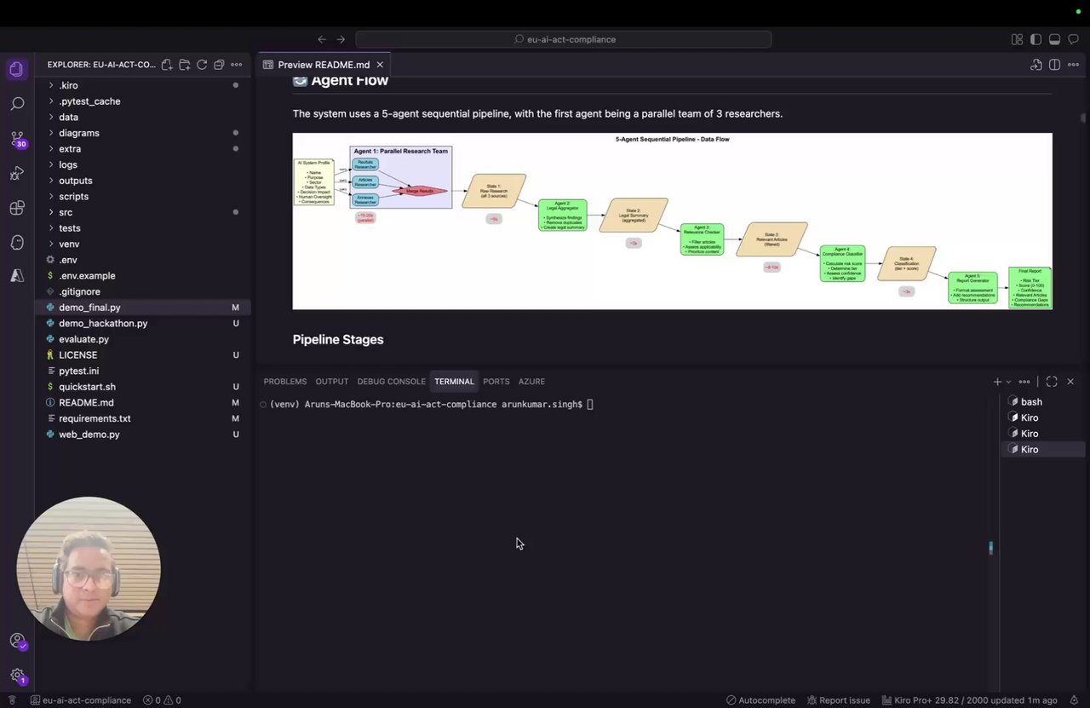Toggle the primary sidebar layout button
The width and height of the screenshot is (1090, 708).
pyautogui.click(x=1035, y=39)
